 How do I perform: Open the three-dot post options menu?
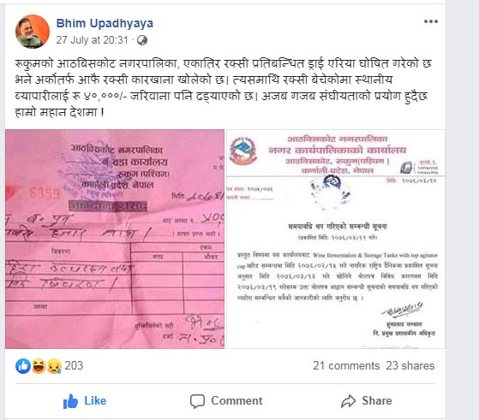click(x=431, y=21)
